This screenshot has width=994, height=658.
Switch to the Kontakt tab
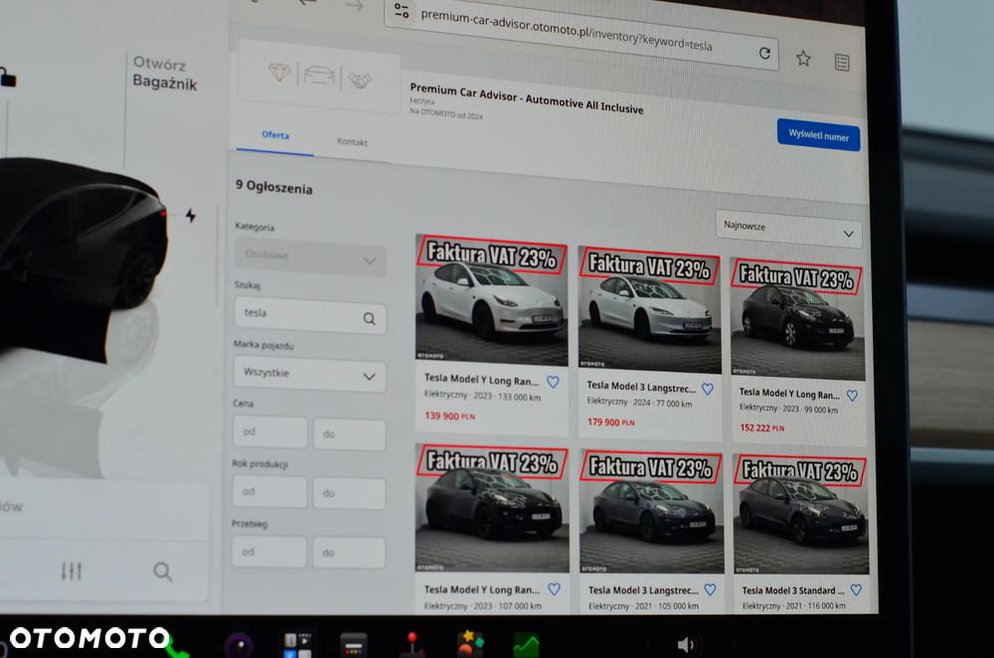click(x=352, y=142)
